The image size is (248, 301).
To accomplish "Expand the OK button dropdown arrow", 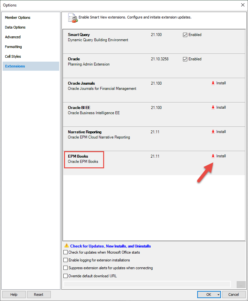I will 219,295.
